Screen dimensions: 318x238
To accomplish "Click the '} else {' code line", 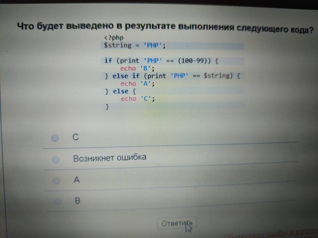I will [x=118, y=92].
